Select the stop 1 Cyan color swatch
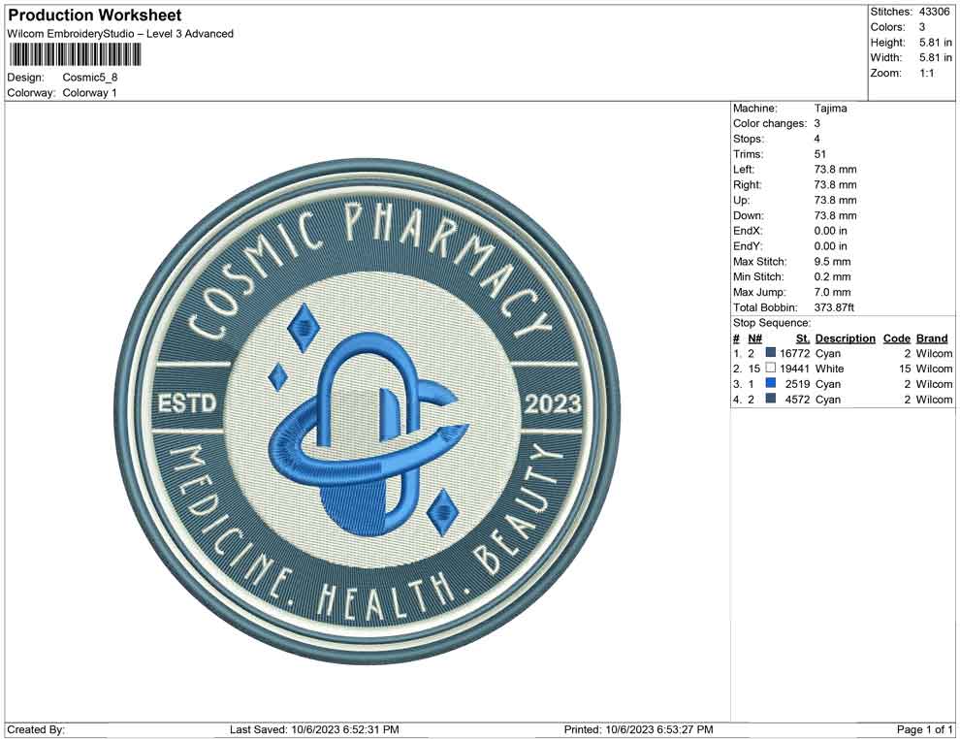Viewport: 960px width, 739px height. tap(770, 353)
